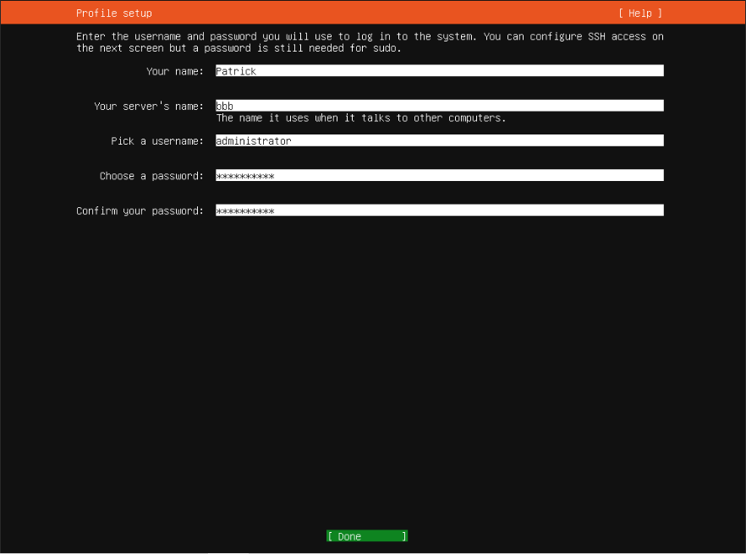Focus the Your name input field
The image size is (746, 554).
coord(439,71)
